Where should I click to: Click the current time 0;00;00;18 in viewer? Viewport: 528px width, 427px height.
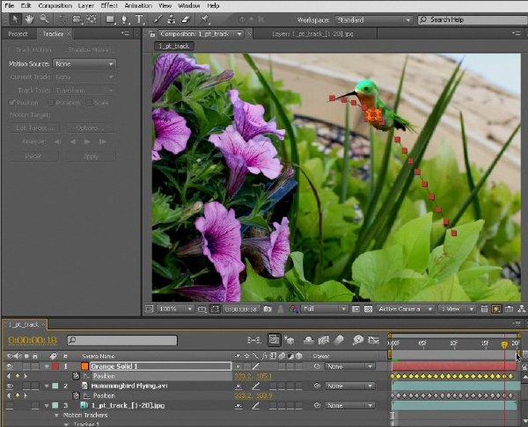(241, 309)
